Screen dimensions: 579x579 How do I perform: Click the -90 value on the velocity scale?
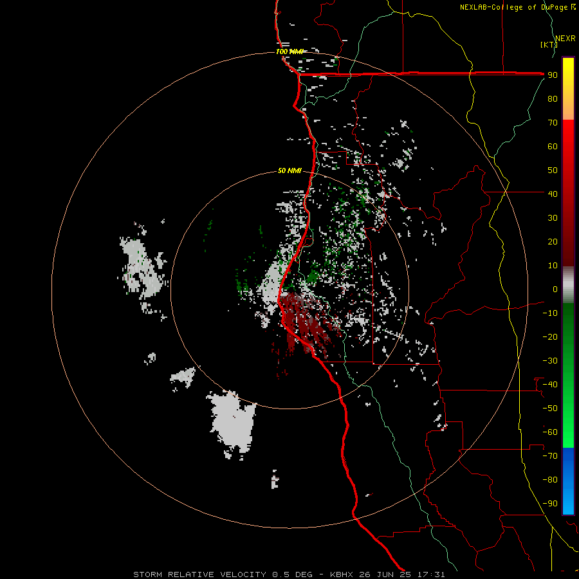550,504
